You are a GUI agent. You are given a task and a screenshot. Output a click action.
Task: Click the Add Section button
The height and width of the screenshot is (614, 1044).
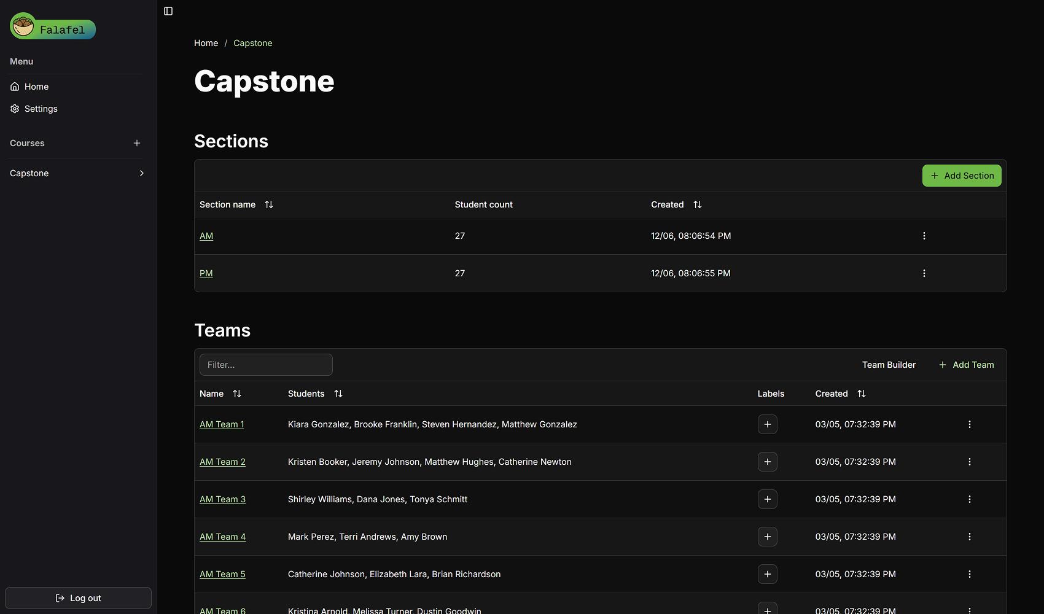click(x=961, y=175)
